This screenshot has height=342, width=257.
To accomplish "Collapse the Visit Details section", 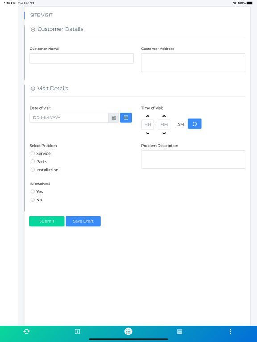I will (33, 89).
